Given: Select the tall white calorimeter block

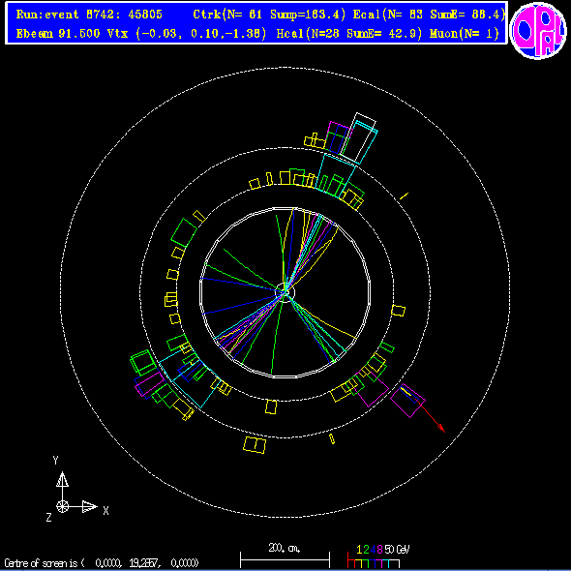Looking at the screenshot, I should (360, 137).
